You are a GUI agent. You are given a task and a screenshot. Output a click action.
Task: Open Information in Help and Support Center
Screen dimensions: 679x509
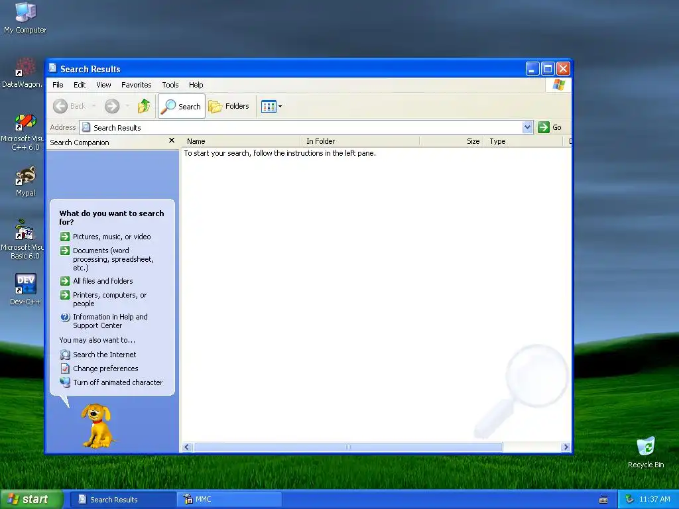[x=110, y=321]
